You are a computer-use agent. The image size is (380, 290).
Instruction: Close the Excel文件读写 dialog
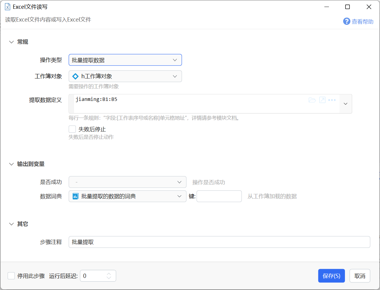pyautogui.click(x=369, y=7)
